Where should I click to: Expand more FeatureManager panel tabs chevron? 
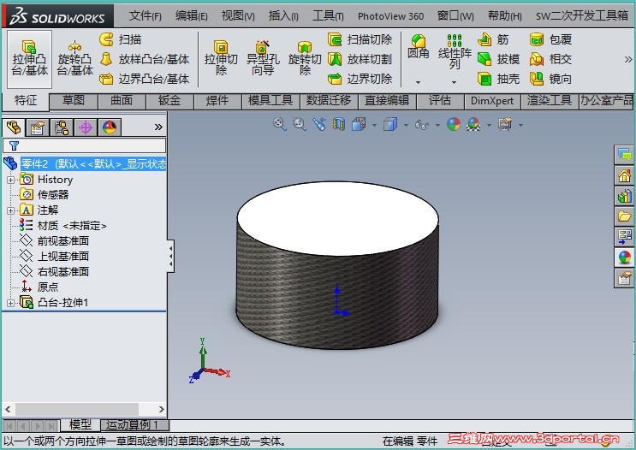pyautogui.click(x=158, y=127)
